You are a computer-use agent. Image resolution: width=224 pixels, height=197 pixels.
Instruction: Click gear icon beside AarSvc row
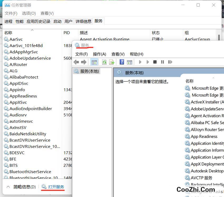click(6, 39)
